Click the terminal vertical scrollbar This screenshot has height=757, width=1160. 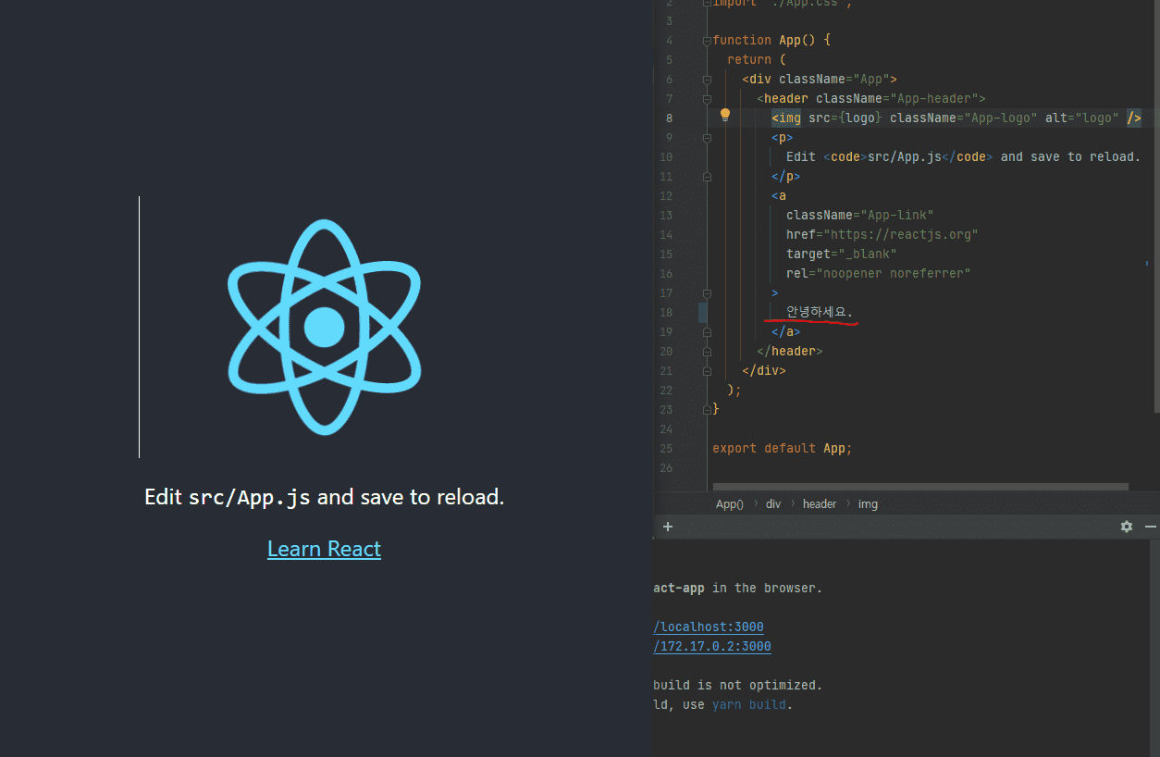pos(1156,648)
